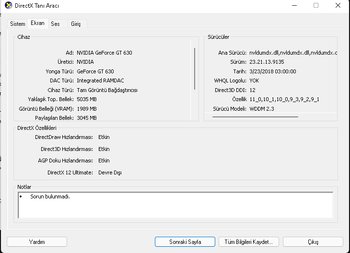
Task: Click VRAM value 1989 MB
Action: [87, 109]
